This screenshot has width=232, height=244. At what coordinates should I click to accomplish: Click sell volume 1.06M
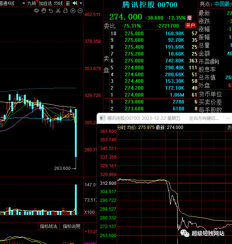177,95
